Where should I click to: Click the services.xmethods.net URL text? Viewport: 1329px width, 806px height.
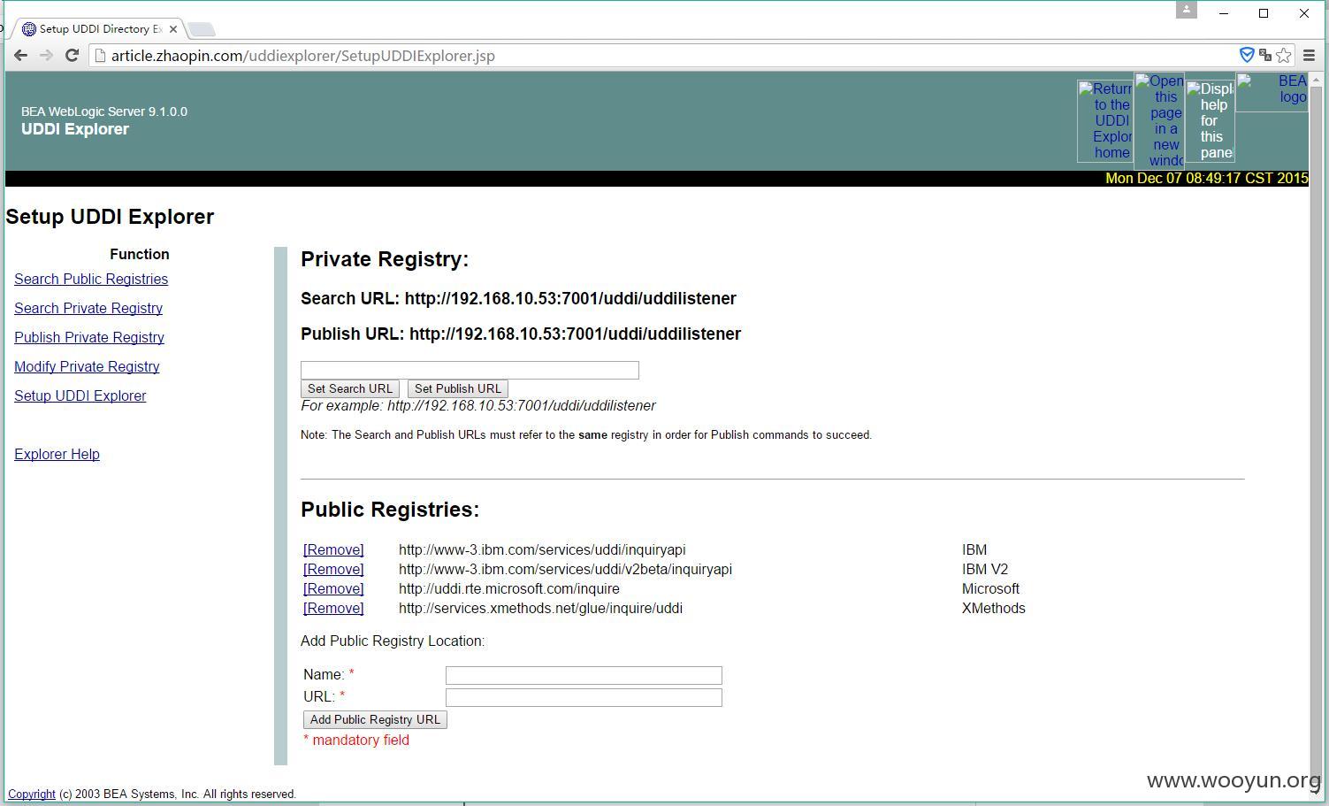pyautogui.click(x=540, y=609)
